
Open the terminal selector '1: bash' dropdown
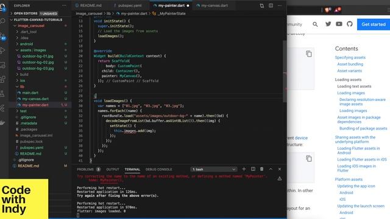(x=213, y=169)
